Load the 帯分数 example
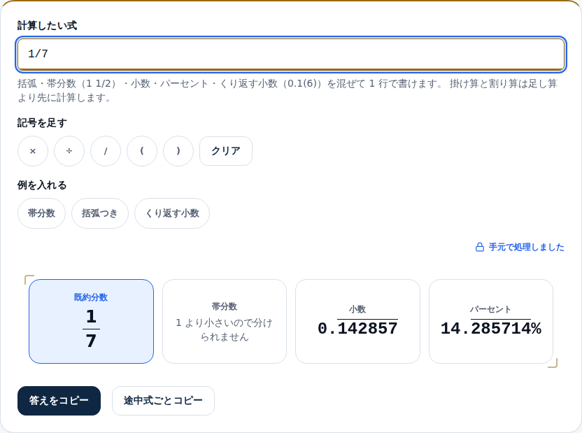 point(41,213)
